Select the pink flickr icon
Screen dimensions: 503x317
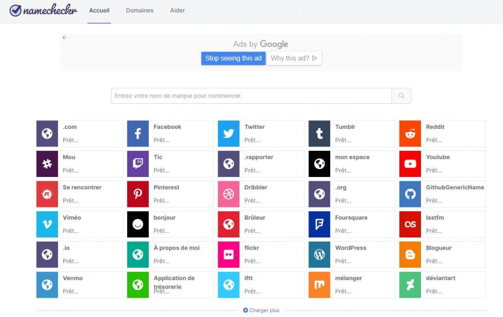[x=229, y=255]
